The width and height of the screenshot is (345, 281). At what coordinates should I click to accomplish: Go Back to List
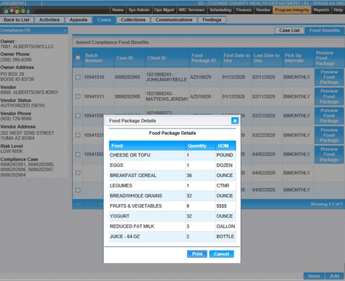pyautogui.click(x=17, y=20)
